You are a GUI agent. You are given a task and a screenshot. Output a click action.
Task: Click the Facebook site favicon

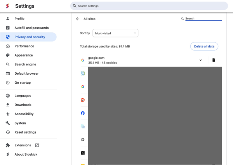[83, 113]
